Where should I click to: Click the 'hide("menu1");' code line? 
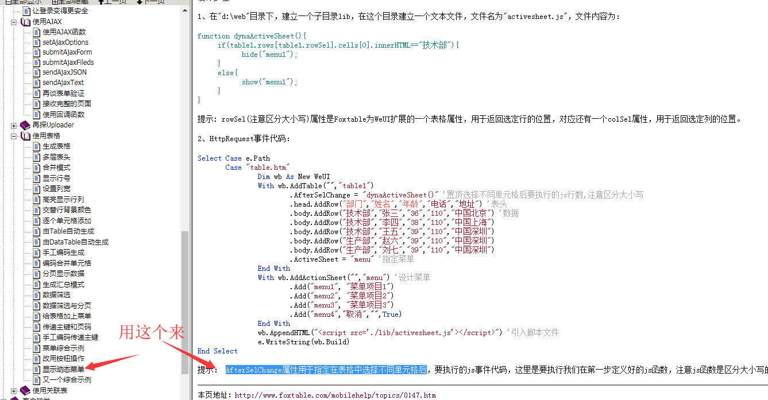270,55
